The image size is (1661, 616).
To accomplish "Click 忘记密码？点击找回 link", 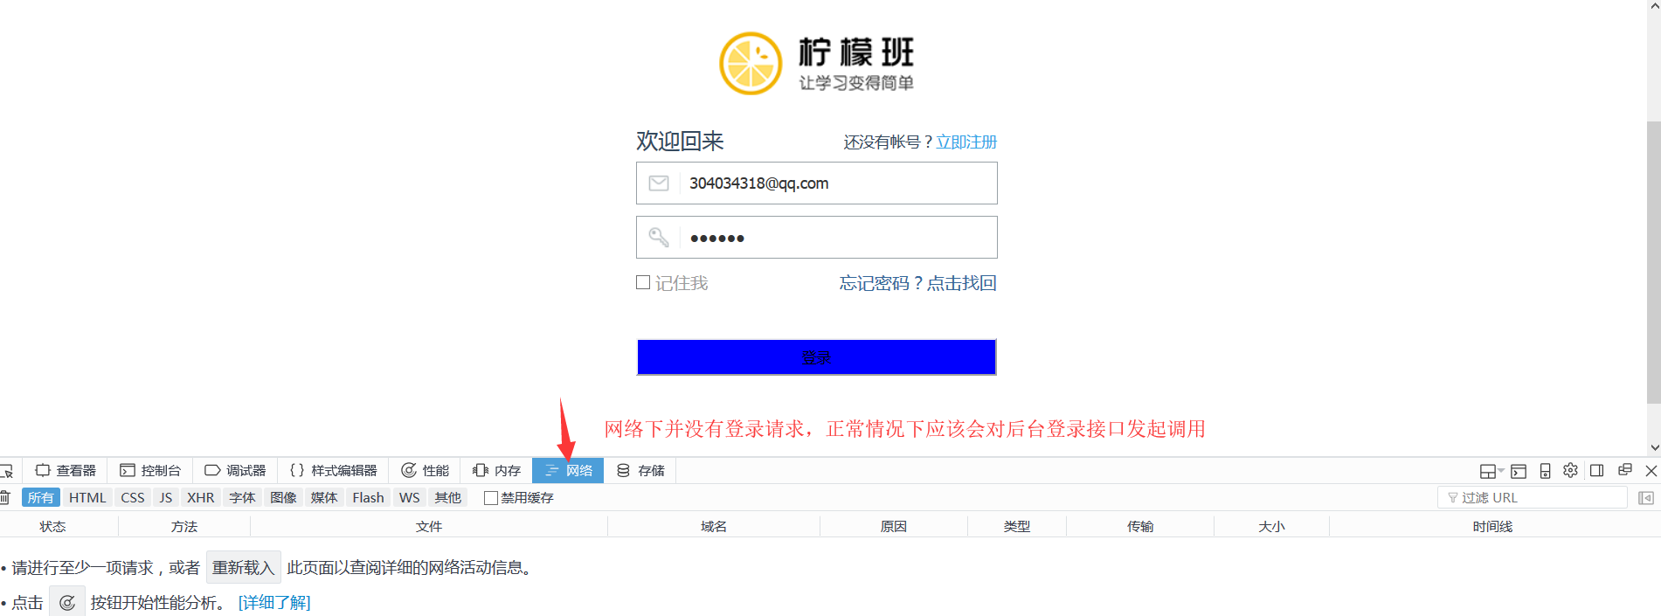I will coord(917,283).
